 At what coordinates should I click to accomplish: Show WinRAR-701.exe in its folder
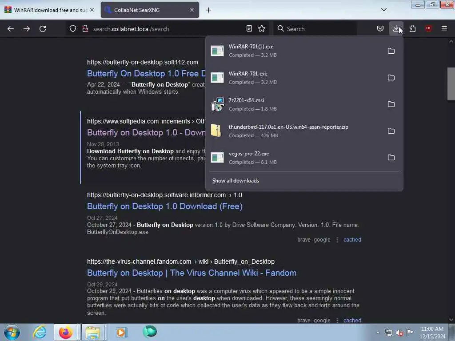pos(391,78)
